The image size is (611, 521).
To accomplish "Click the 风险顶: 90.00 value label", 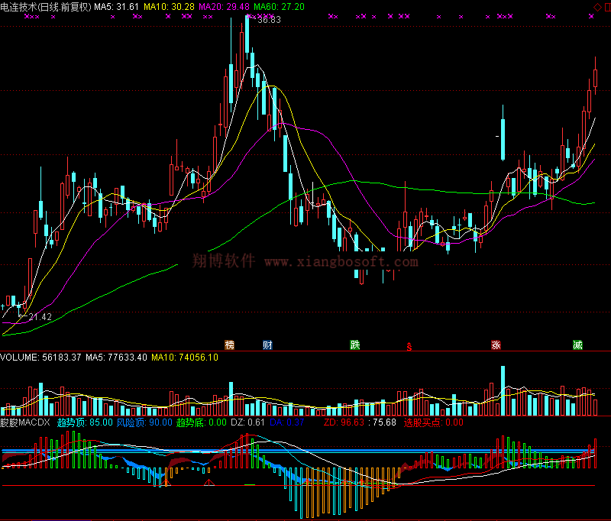I will 144,422.
